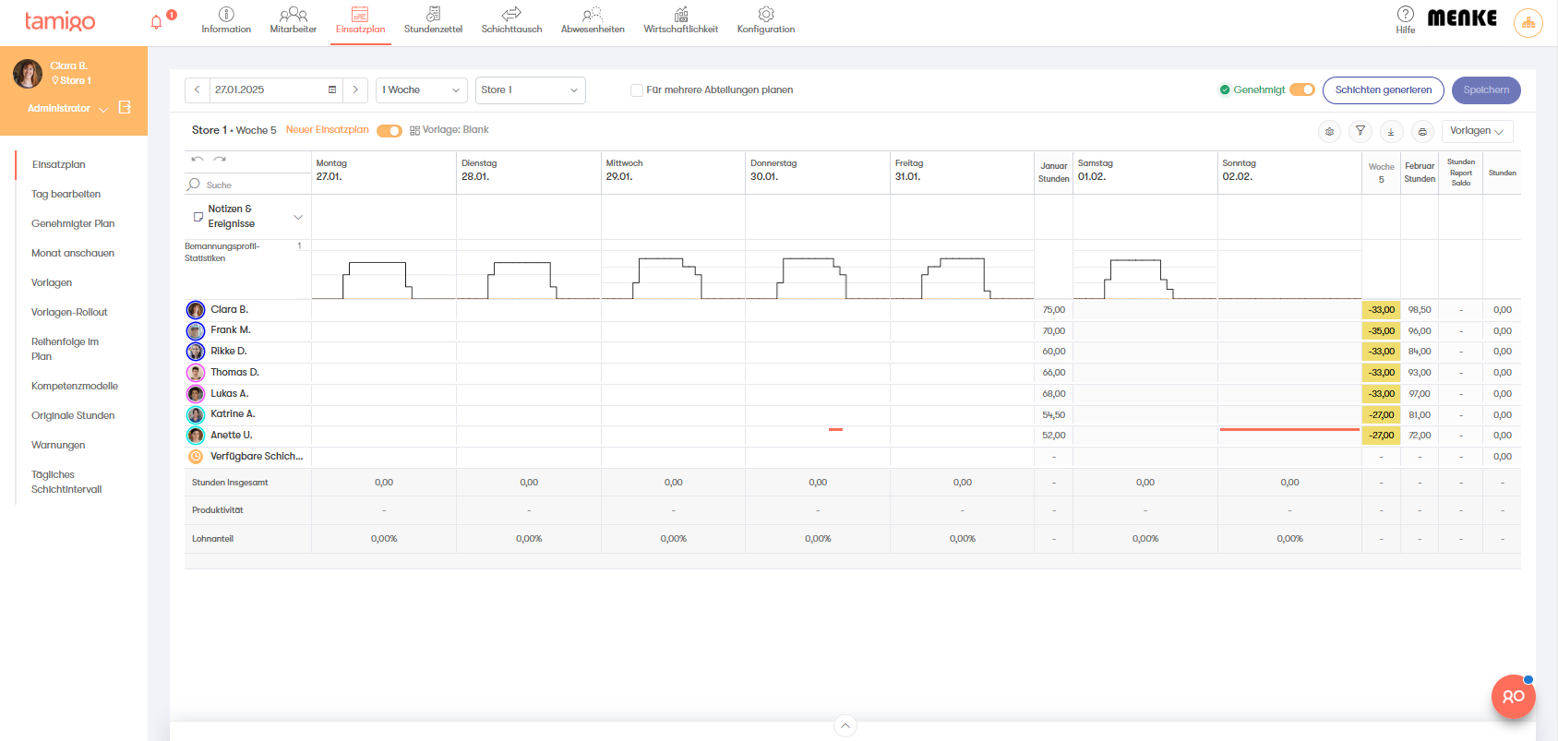The width and height of the screenshot is (1558, 741).
Task: Open the orange chat support bubble
Action: (x=1513, y=697)
